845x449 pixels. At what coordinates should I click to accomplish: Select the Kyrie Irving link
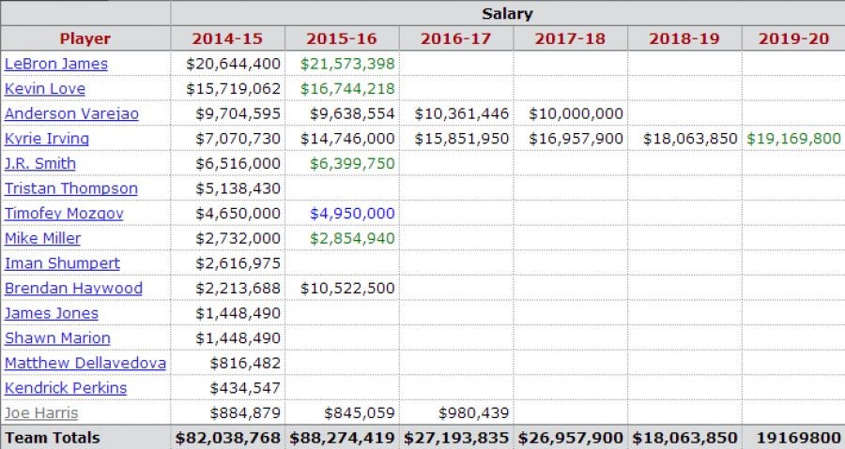pyautogui.click(x=47, y=139)
